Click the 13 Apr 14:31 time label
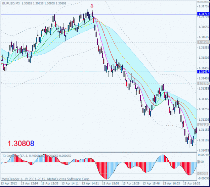 (x=90, y=183)
